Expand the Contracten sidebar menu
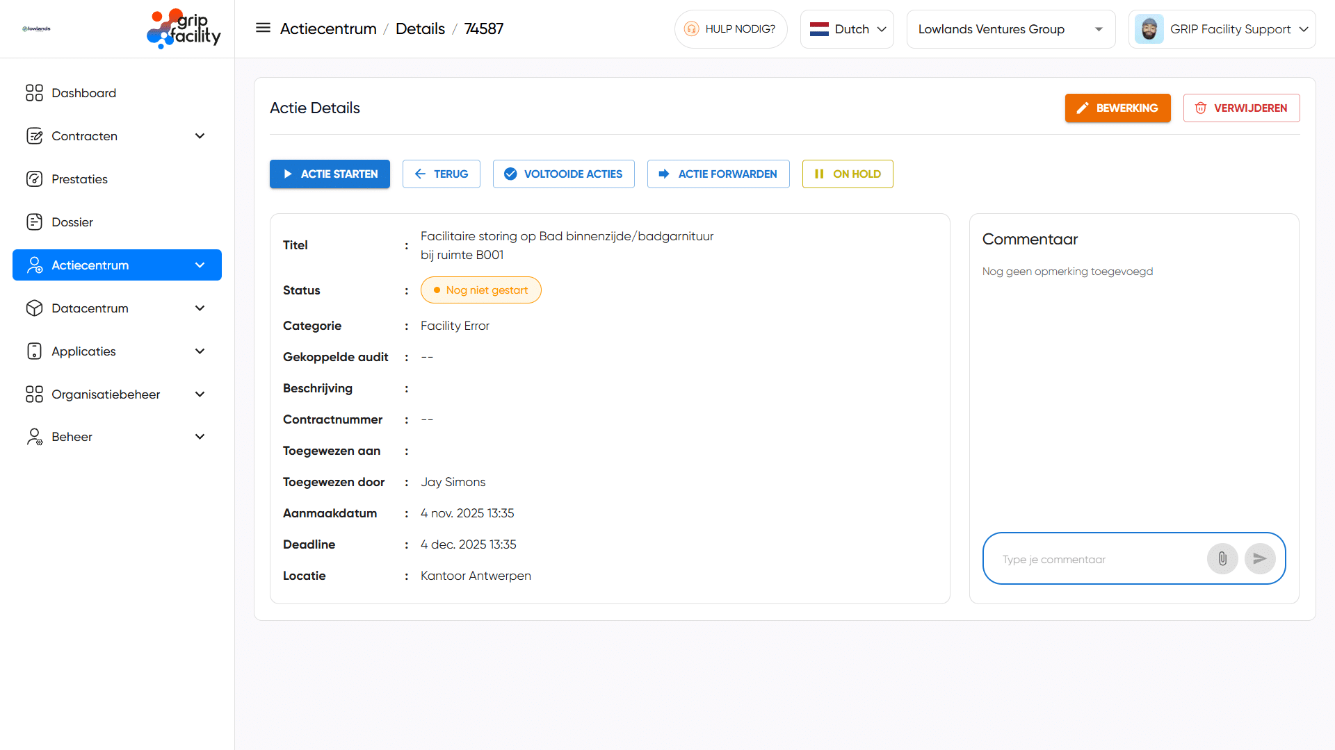1335x750 pixels. pos(200,136)
